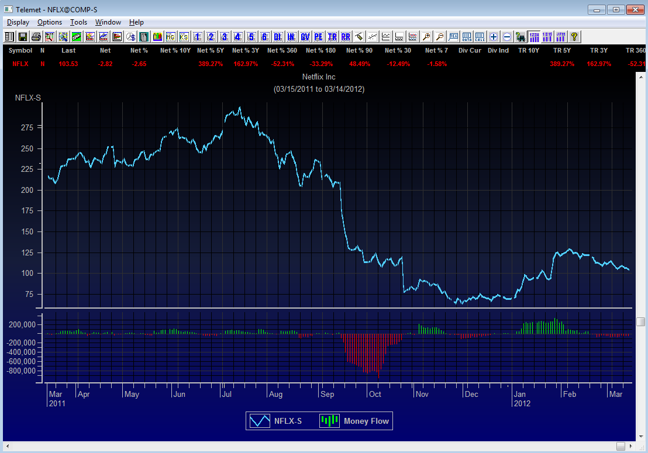648x453 pixels.
Task: Toggle the 1815 intraday view icon
Action: coord(547,36)
